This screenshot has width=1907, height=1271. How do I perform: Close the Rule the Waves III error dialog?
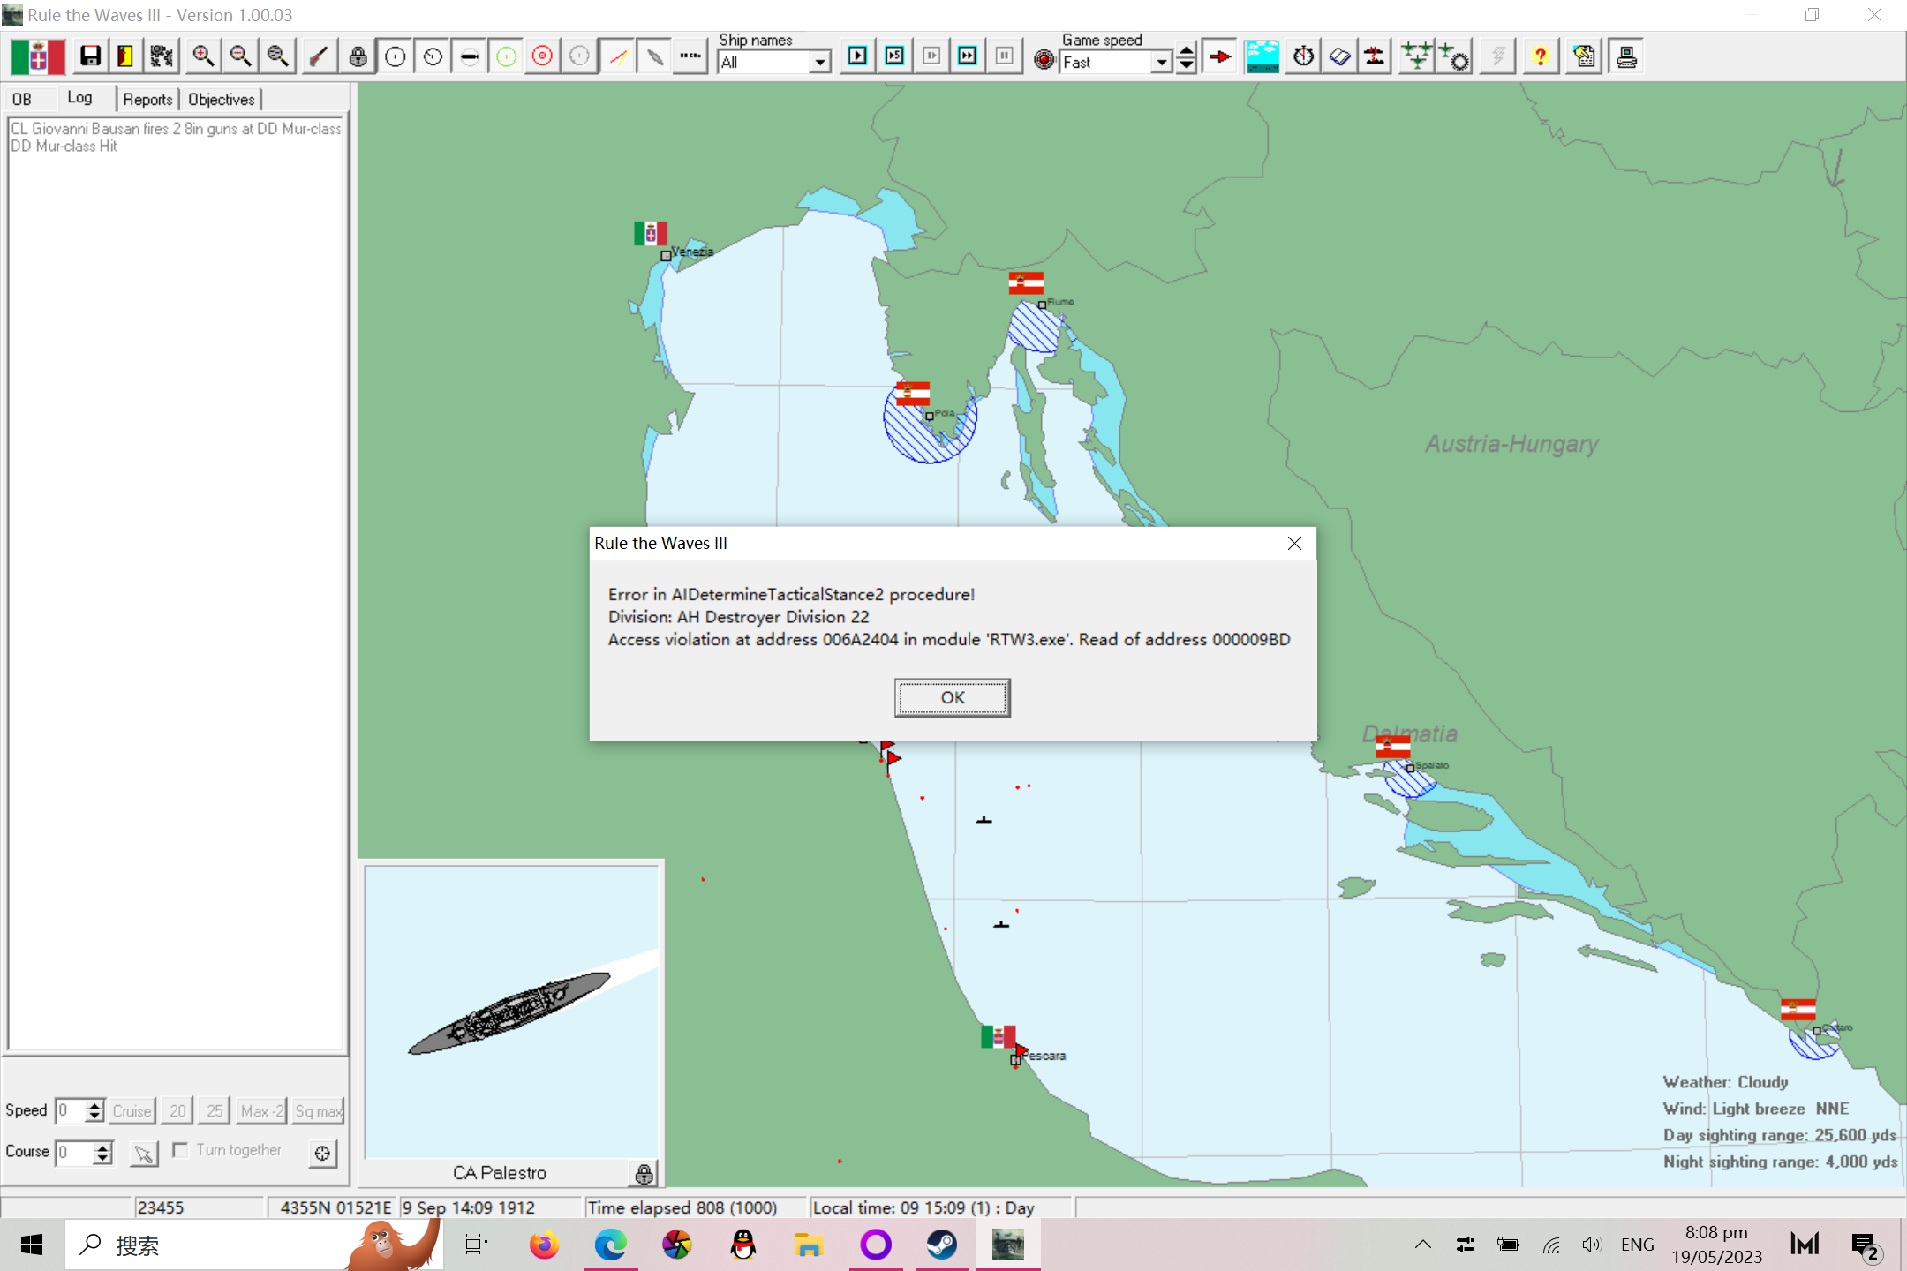1293,544
